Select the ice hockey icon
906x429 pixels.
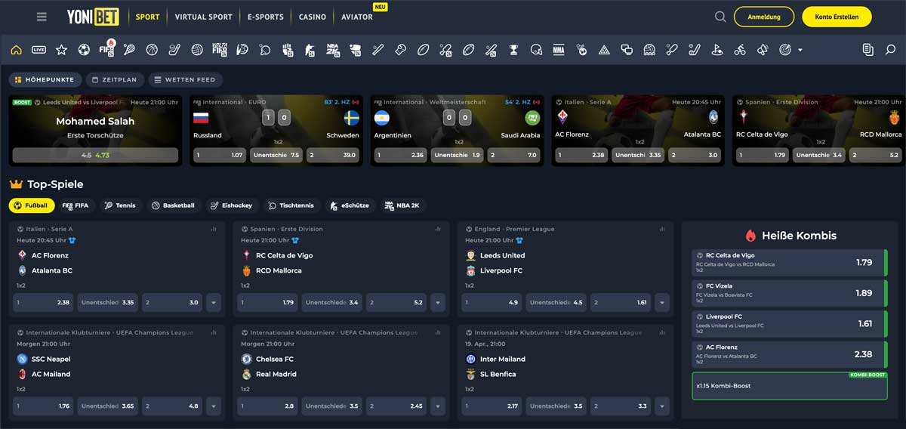(x=174, y=50)
